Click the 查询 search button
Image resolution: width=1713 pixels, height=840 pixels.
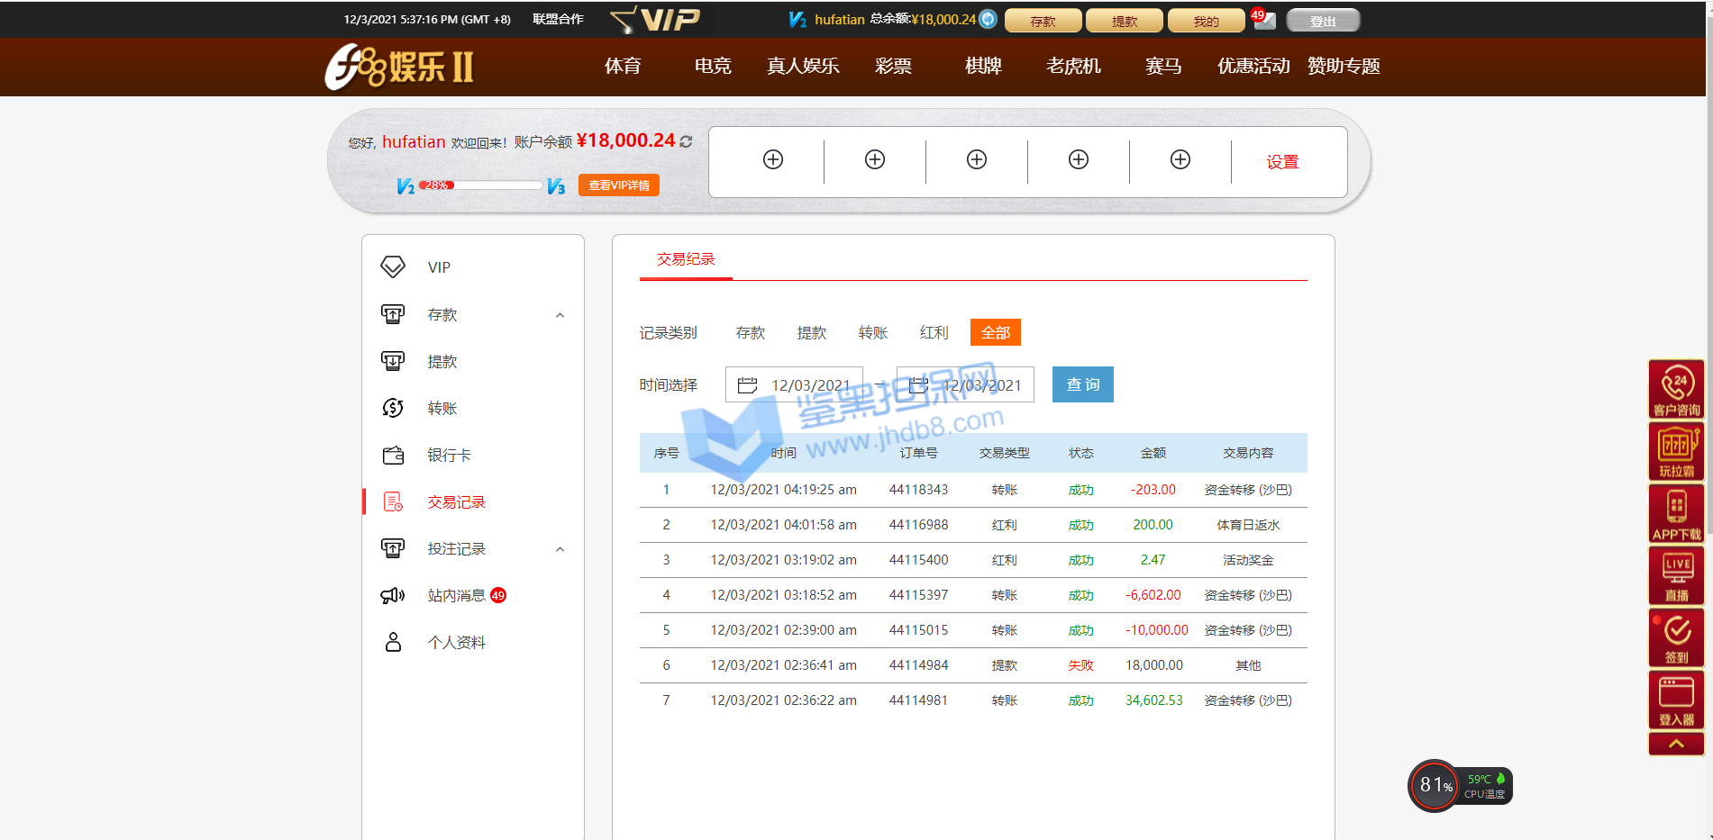(1082, 384)
